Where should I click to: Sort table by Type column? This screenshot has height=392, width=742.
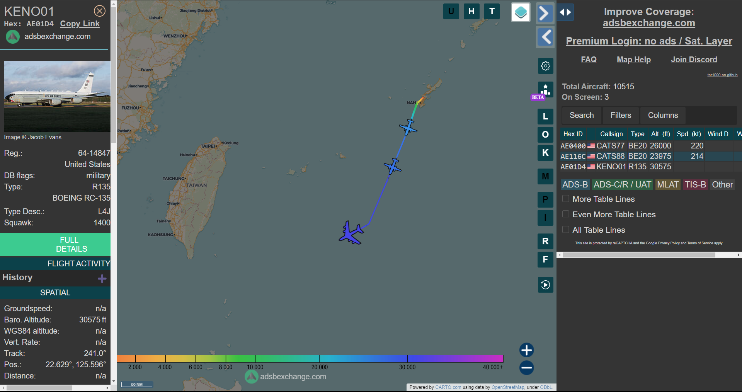click(x=638, y=134)
